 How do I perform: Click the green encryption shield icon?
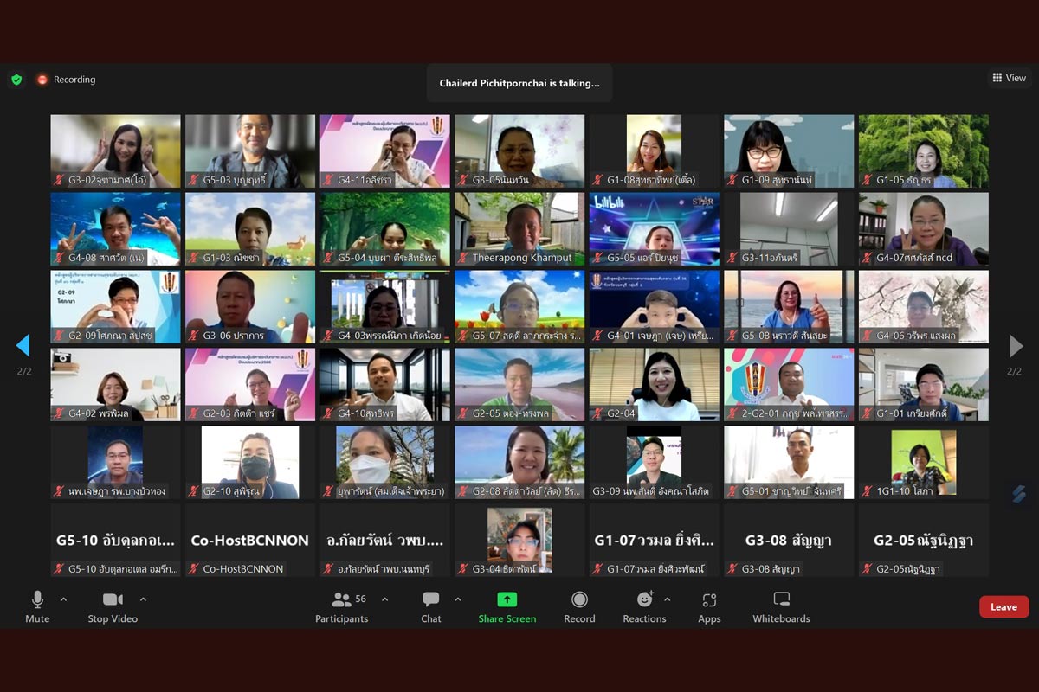pos(16,80)
